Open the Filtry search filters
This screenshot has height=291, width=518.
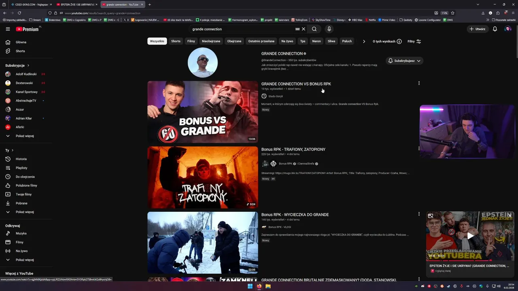click(x=414, y=41)
